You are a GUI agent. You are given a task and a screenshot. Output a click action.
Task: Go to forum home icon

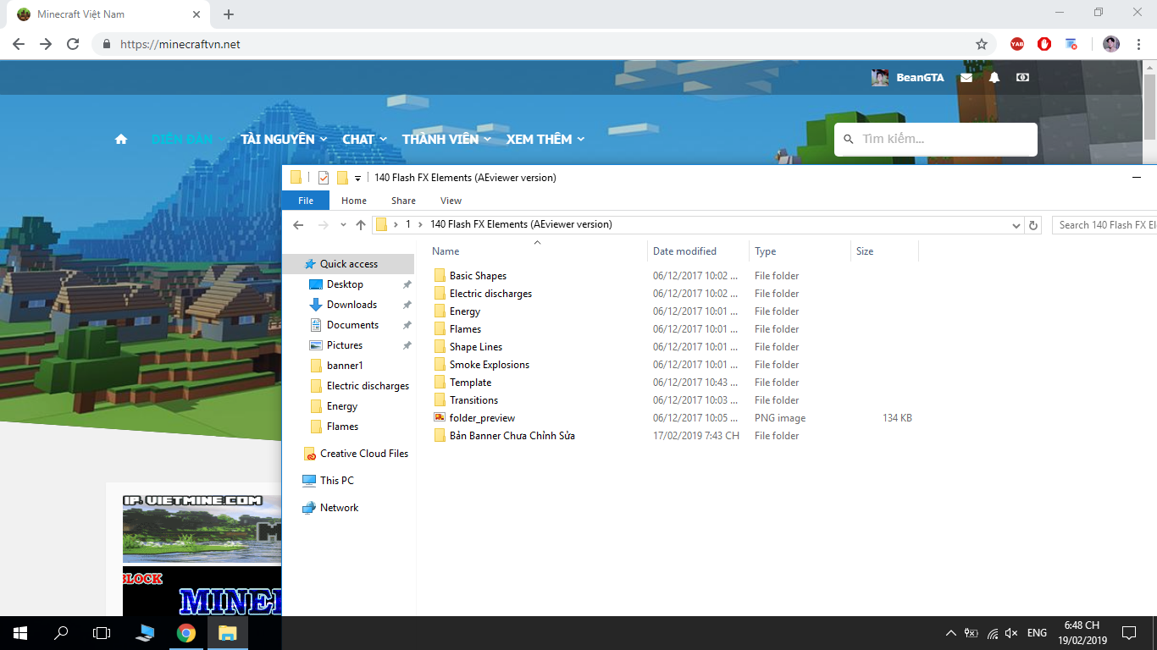[x=121, y=139]
